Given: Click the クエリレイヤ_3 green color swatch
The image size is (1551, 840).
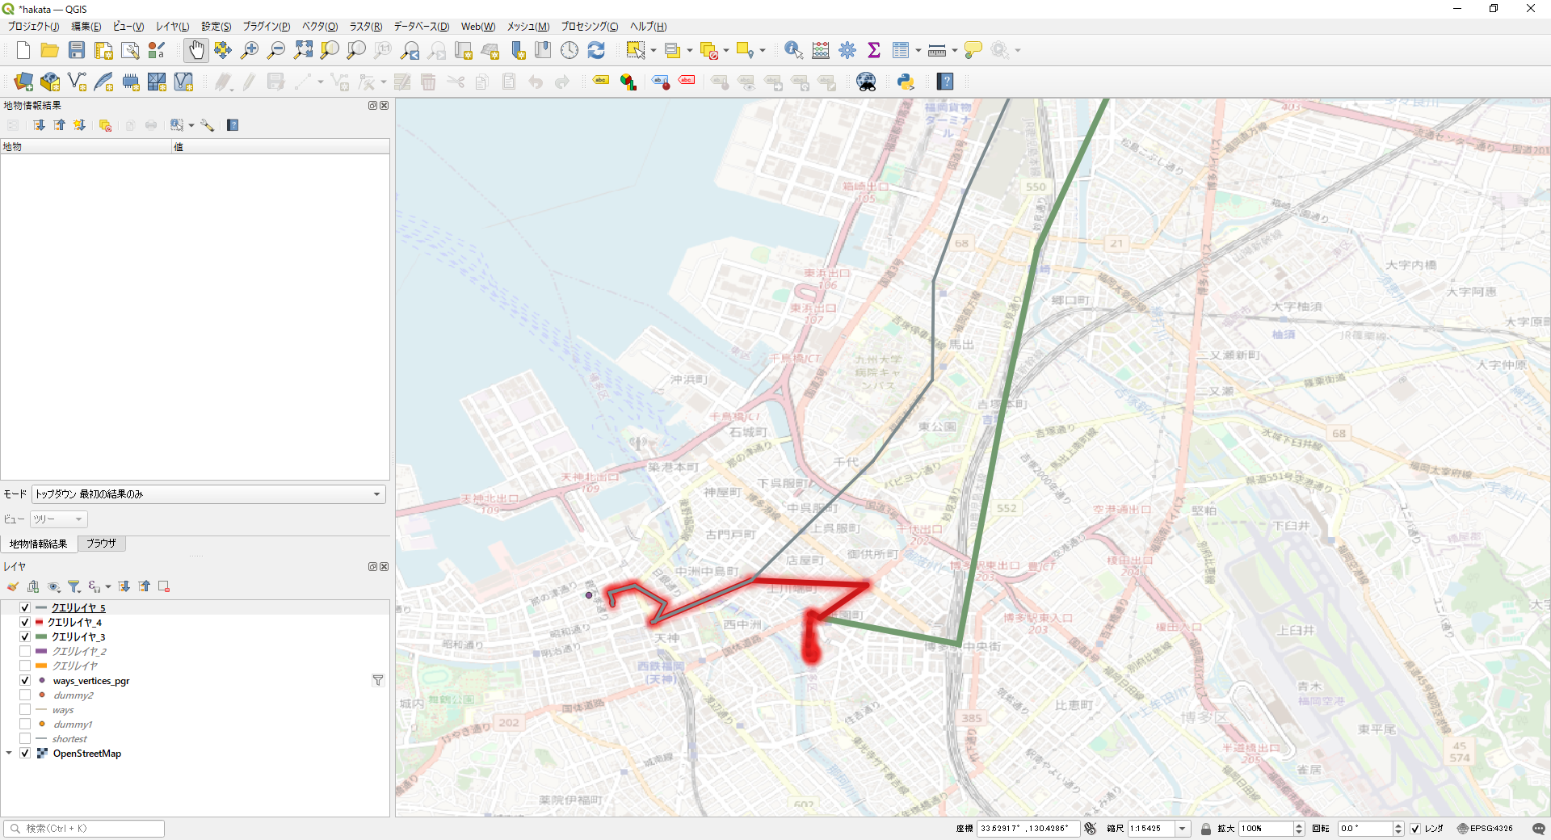Looking at the screenshot, I should coord(41,636).
